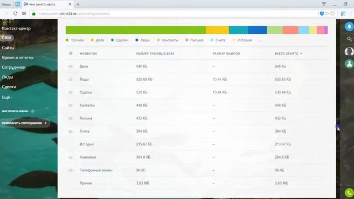Click the gear next to Настроить меню
The height and width of the screenshot is (199, 354).
33,111
